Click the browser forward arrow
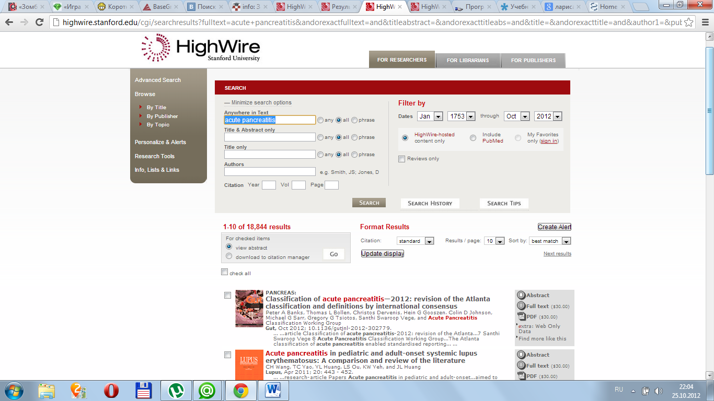Screen dimensions: 714x401 pos(24,22)
